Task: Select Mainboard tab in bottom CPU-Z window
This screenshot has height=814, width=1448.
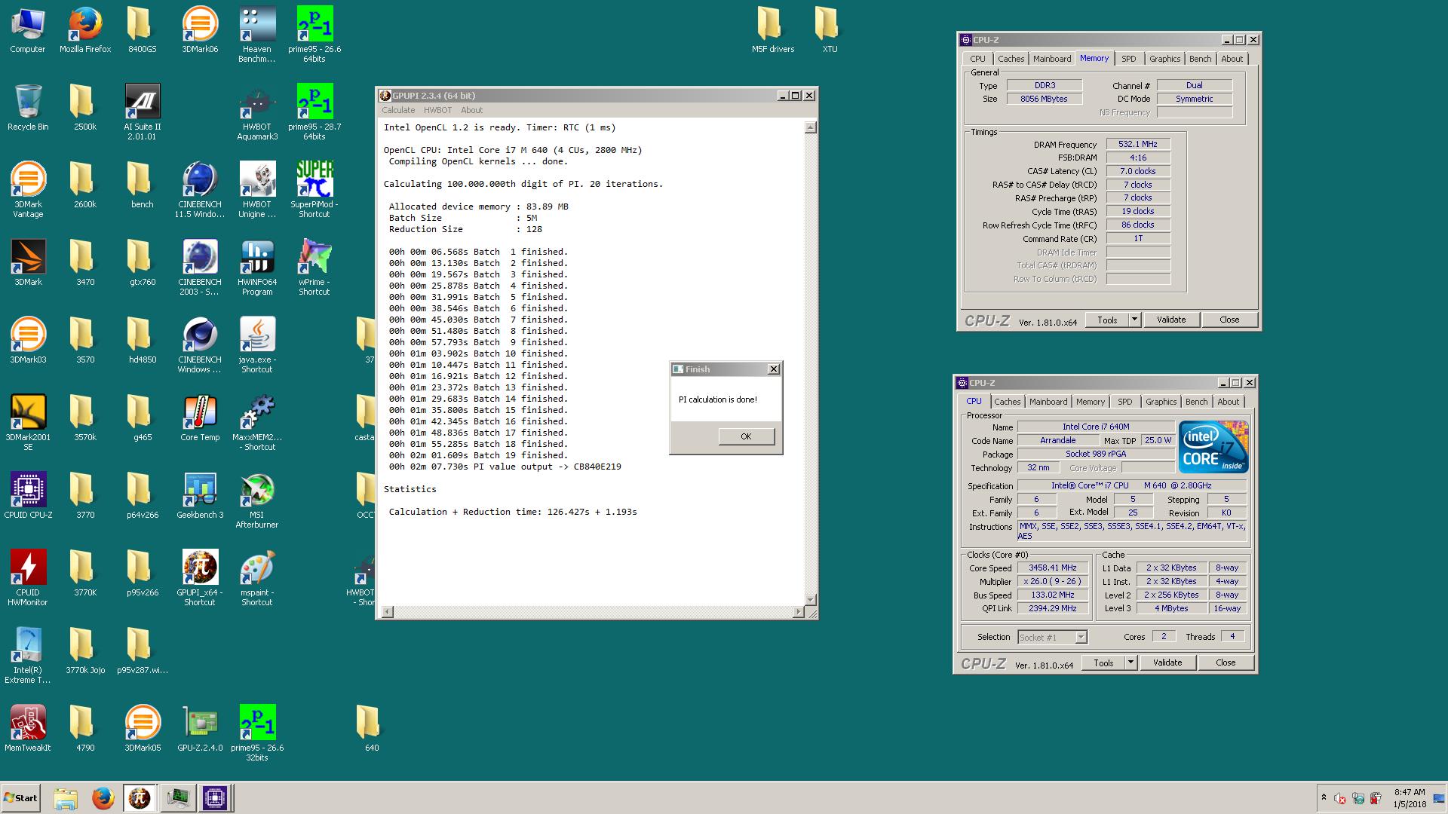Action: (1048, 402)
